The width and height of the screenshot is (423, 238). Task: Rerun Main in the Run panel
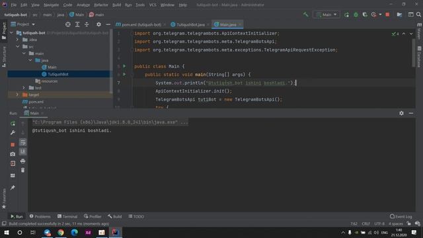[x=13, y=124]
